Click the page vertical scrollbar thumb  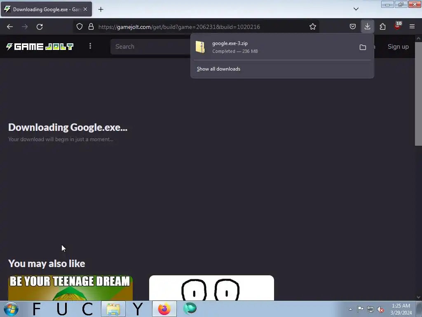[x=418, y=94]
